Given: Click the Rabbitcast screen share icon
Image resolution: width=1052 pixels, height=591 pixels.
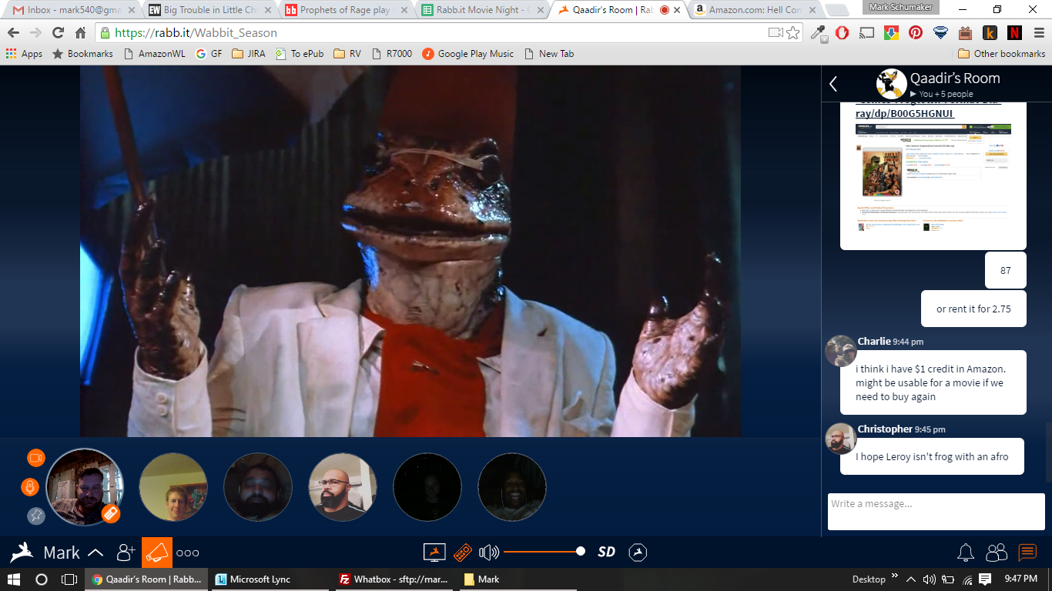Looking at the screenshot, I should [434, 552].
